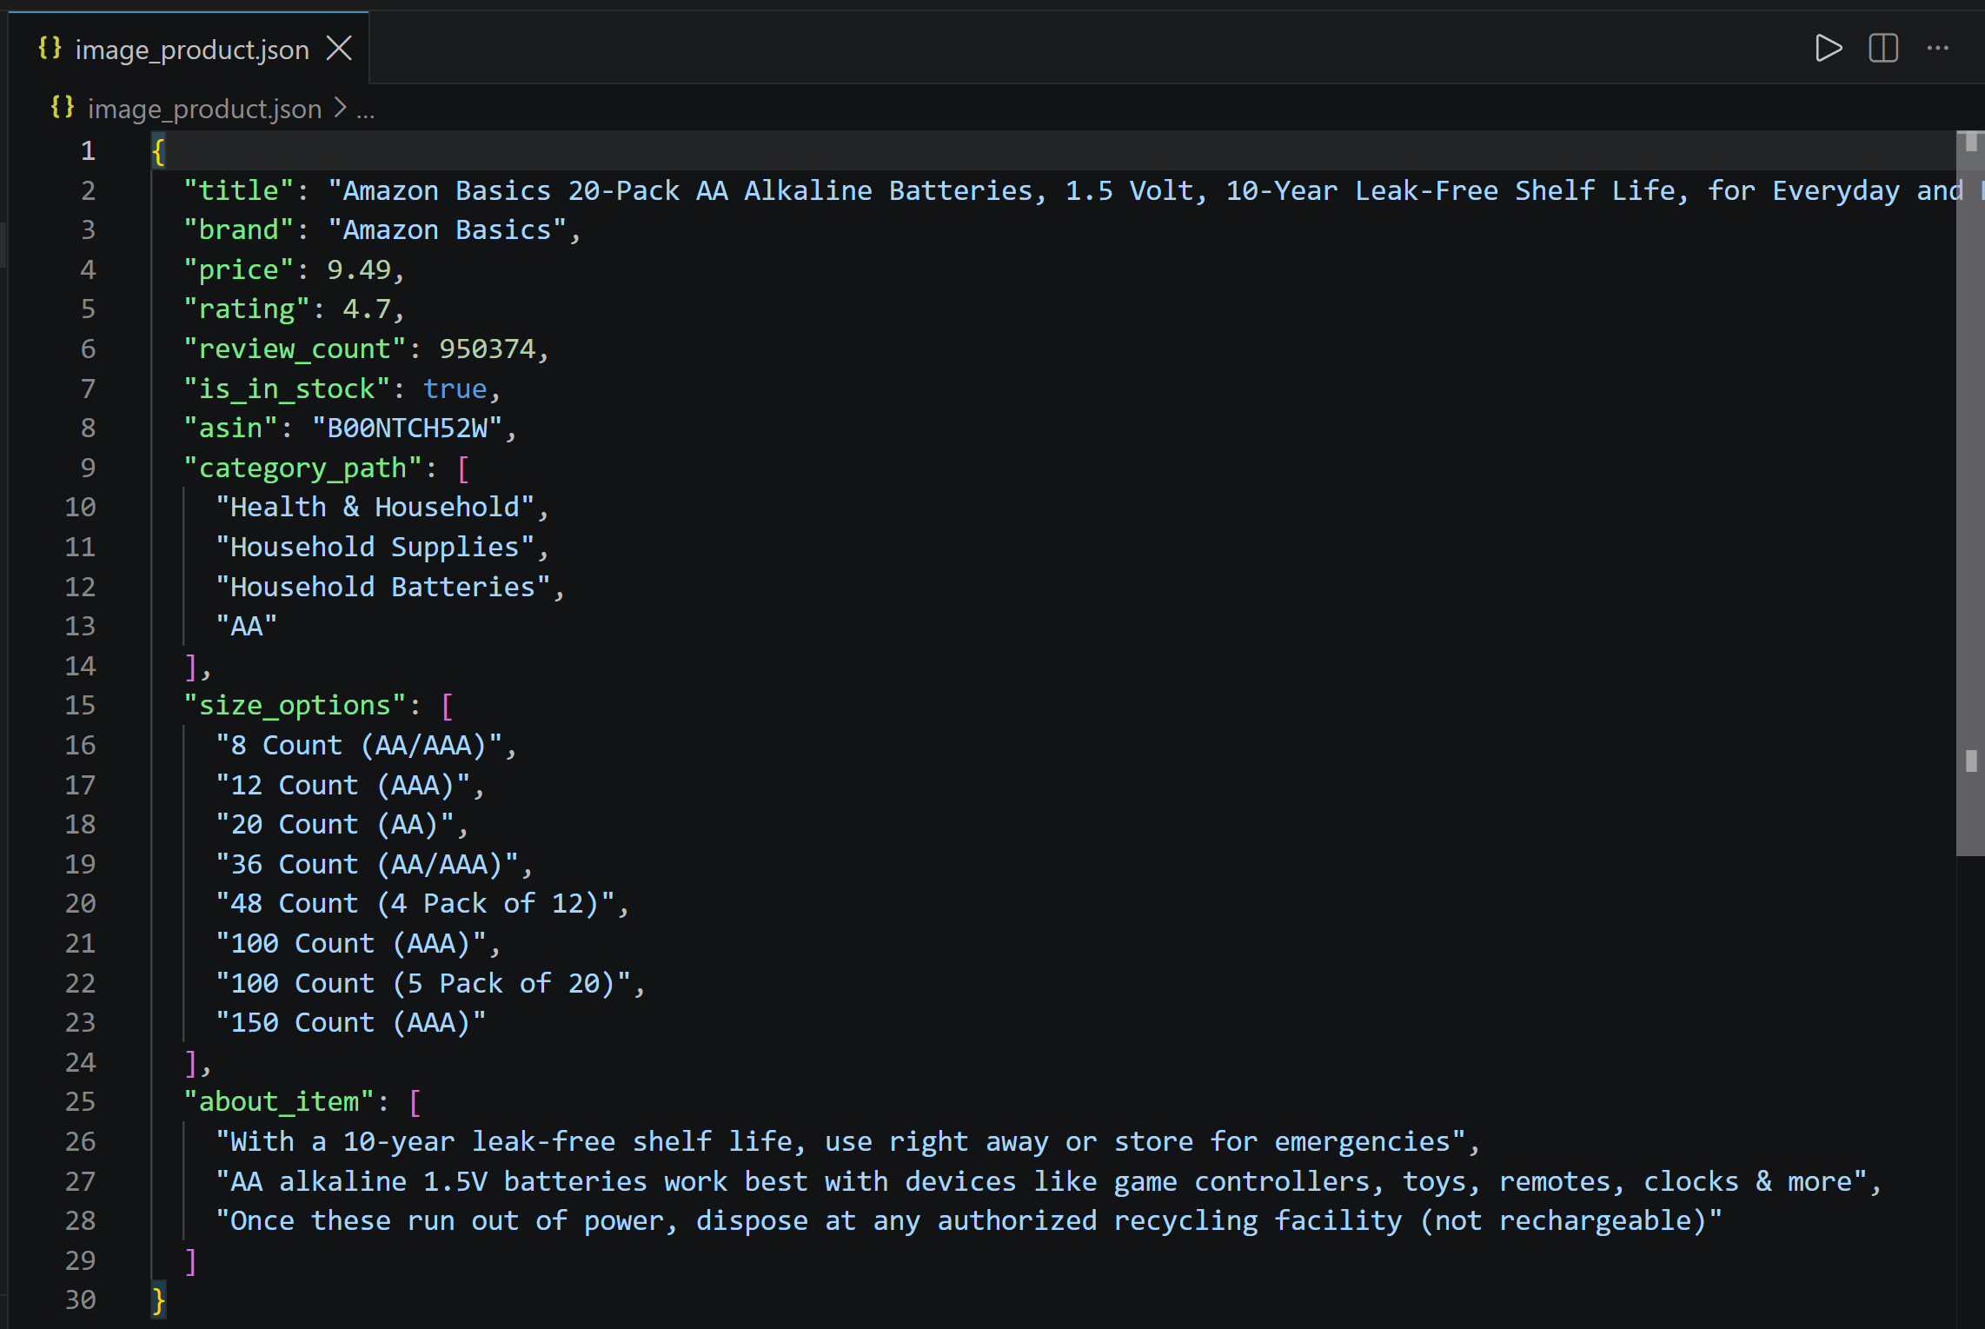Click the "12 Count (AAA)" string
The width and height of the screenshot is (1985, 1329).
[x=342, y=785]
